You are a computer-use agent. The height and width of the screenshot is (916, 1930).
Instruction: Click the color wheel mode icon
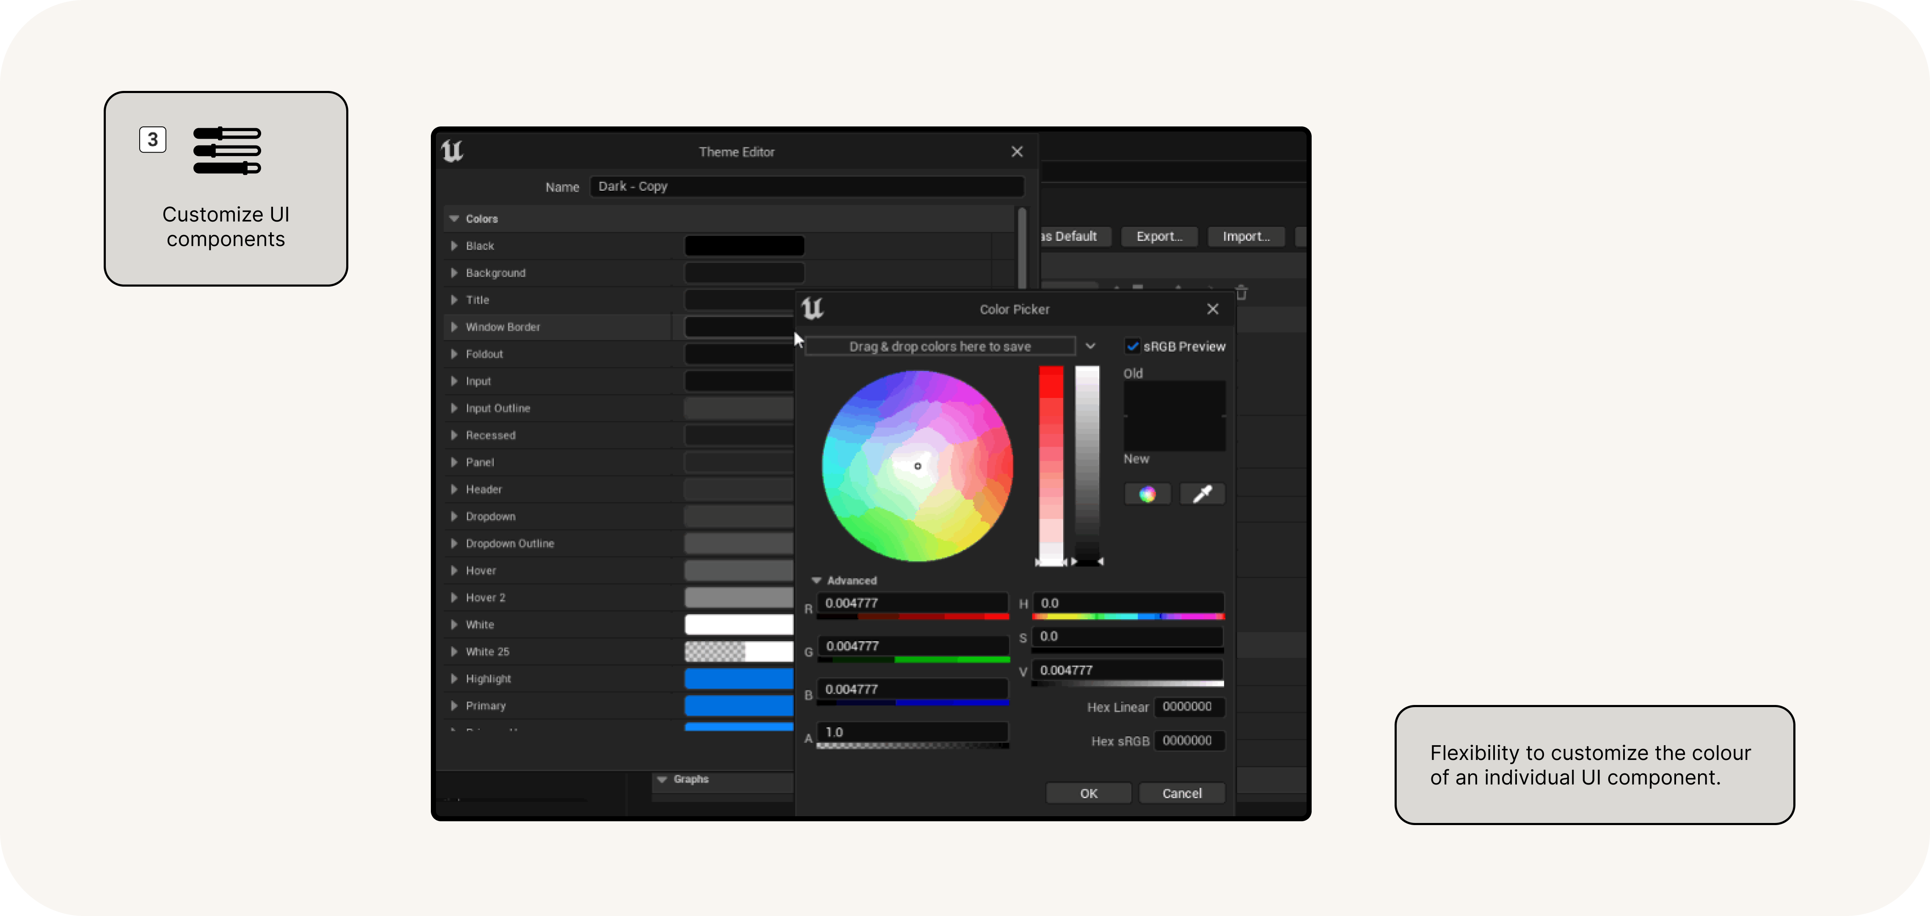coord(1147,494)
